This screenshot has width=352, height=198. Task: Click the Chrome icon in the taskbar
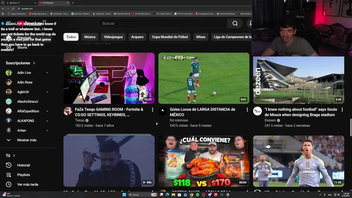[x=191, y=195]
